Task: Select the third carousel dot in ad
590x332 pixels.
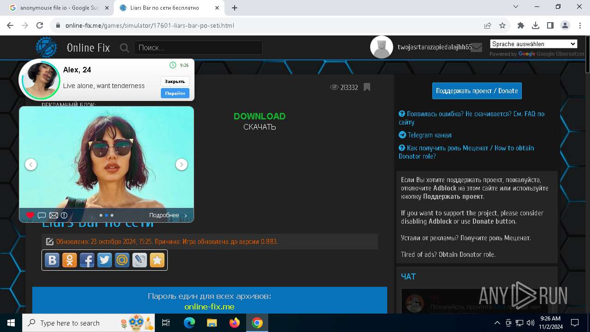Action: [112, 215]
